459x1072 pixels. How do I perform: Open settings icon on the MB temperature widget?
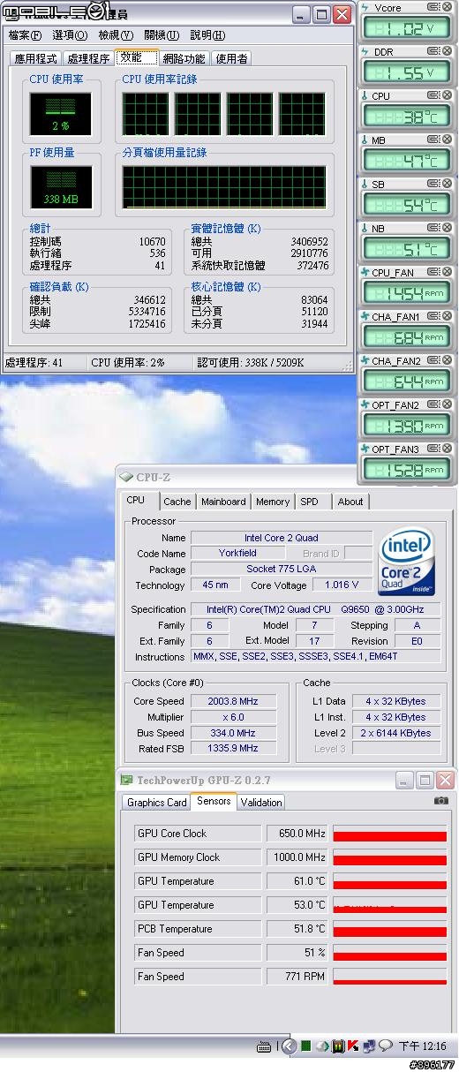coord(433,140)
